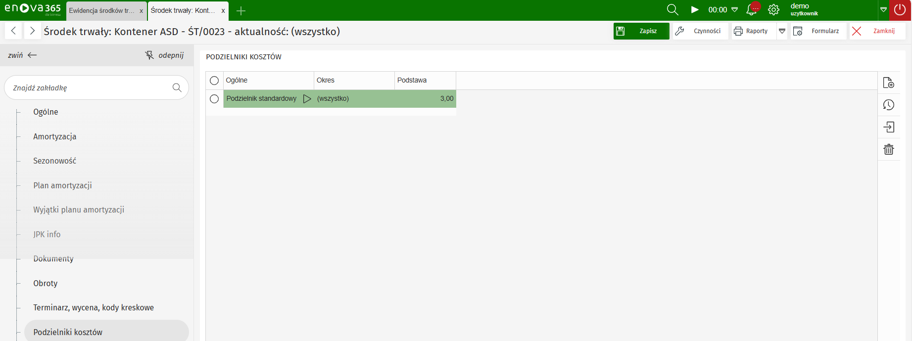This screenshot has width=912, height=341.
Task: Expand the demo user menu arrow
Action: pos(883,10)
